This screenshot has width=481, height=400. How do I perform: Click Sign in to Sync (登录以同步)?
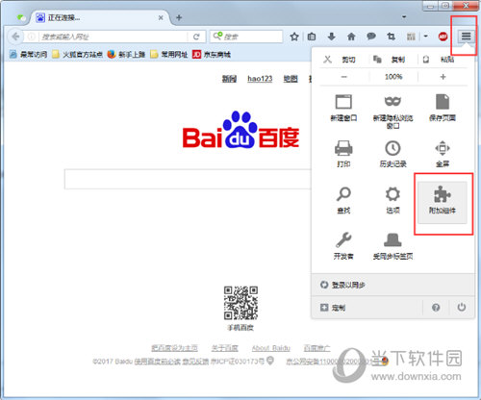click(x=393, y=285)
